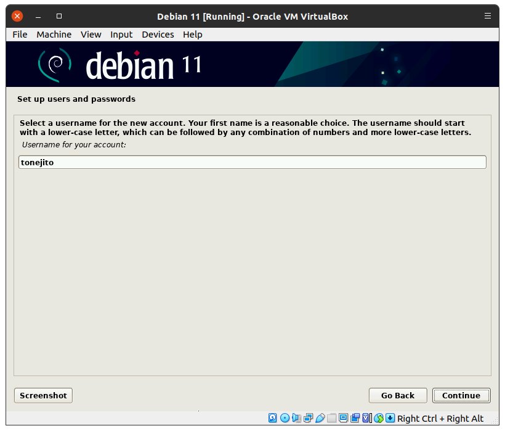Image resolution: width=505 pixels, height=431 pixels.
Task: Focus the username field containing tonejito
Action: click(x=252, y=162)
